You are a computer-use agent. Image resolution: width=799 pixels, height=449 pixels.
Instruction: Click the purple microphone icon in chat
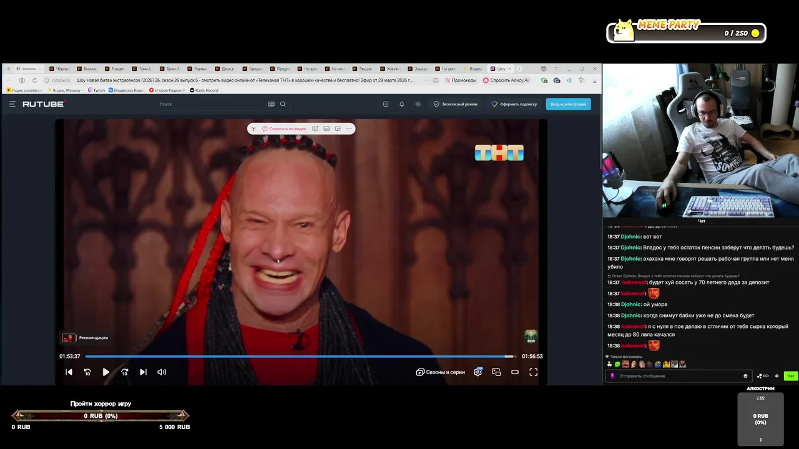tap(612, 376)
